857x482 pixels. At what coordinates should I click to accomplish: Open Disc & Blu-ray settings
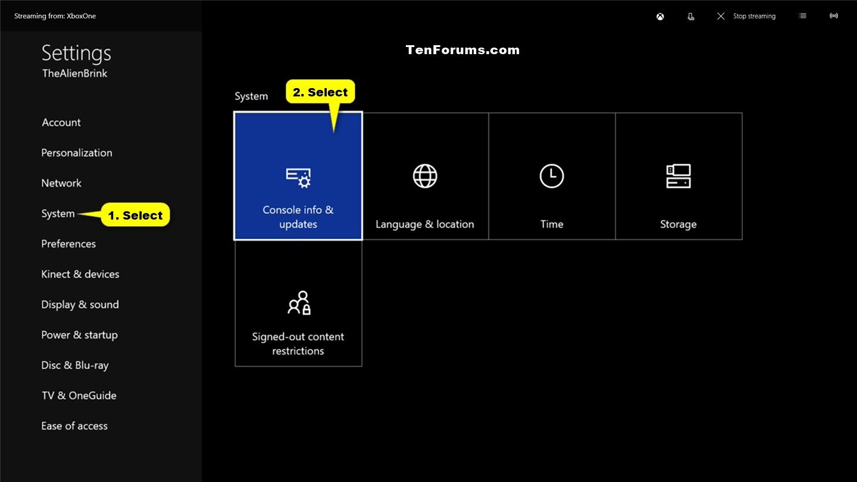tap(75, 365)
